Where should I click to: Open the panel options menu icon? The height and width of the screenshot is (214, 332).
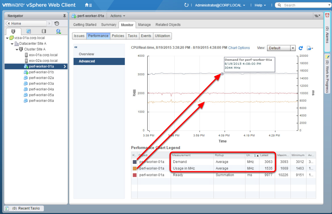(x=317, y=16)
